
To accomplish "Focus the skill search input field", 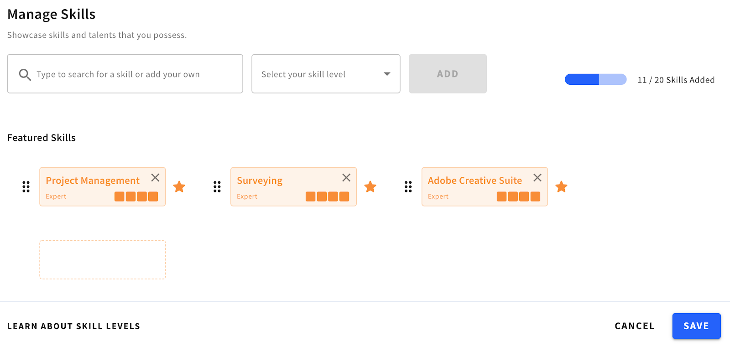I will [x=125, y=74].
